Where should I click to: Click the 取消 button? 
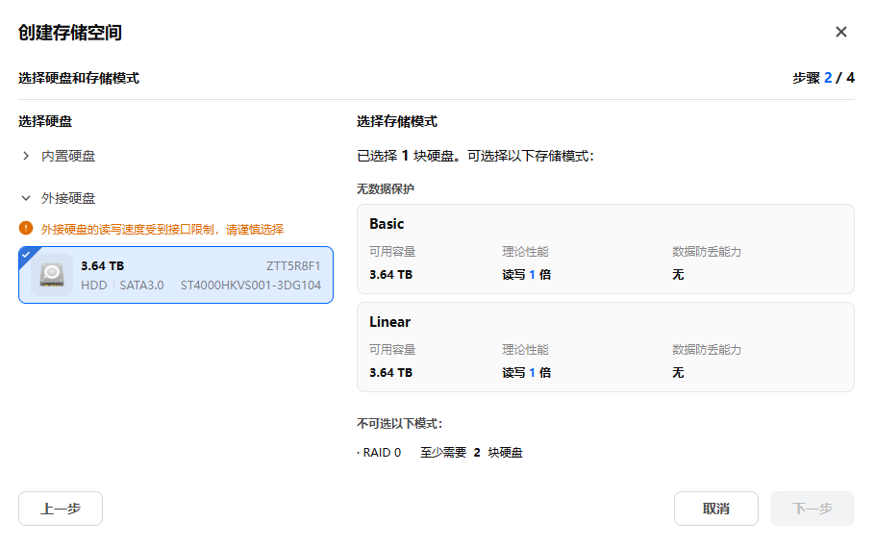[x=716, y=509]
